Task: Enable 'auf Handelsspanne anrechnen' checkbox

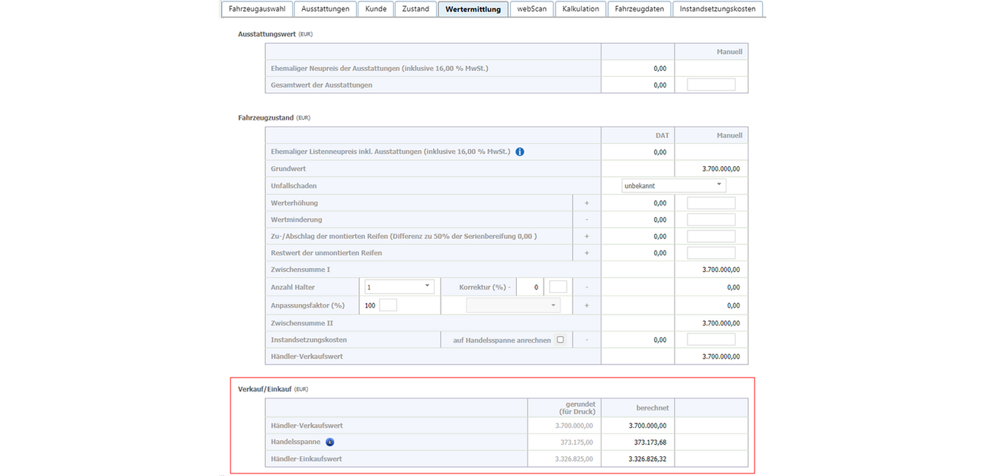Action: pyautogui.click(x=560, y=340)
